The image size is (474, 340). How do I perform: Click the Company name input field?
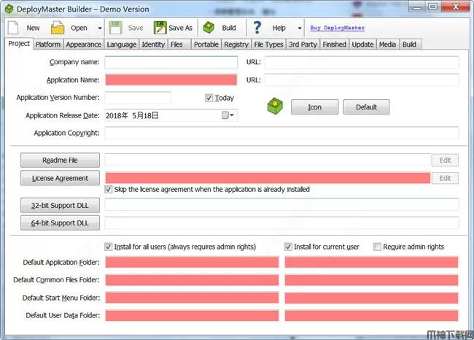point(171,62)
